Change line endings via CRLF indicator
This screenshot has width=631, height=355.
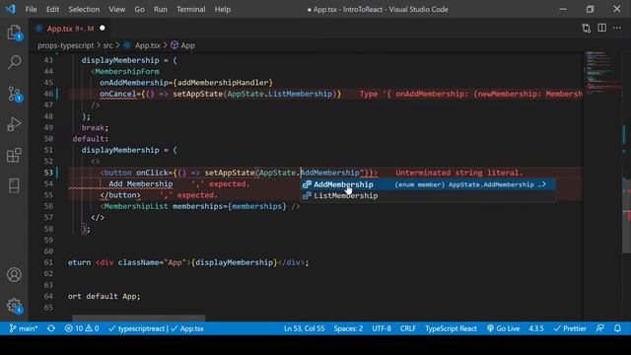(408, 328)
